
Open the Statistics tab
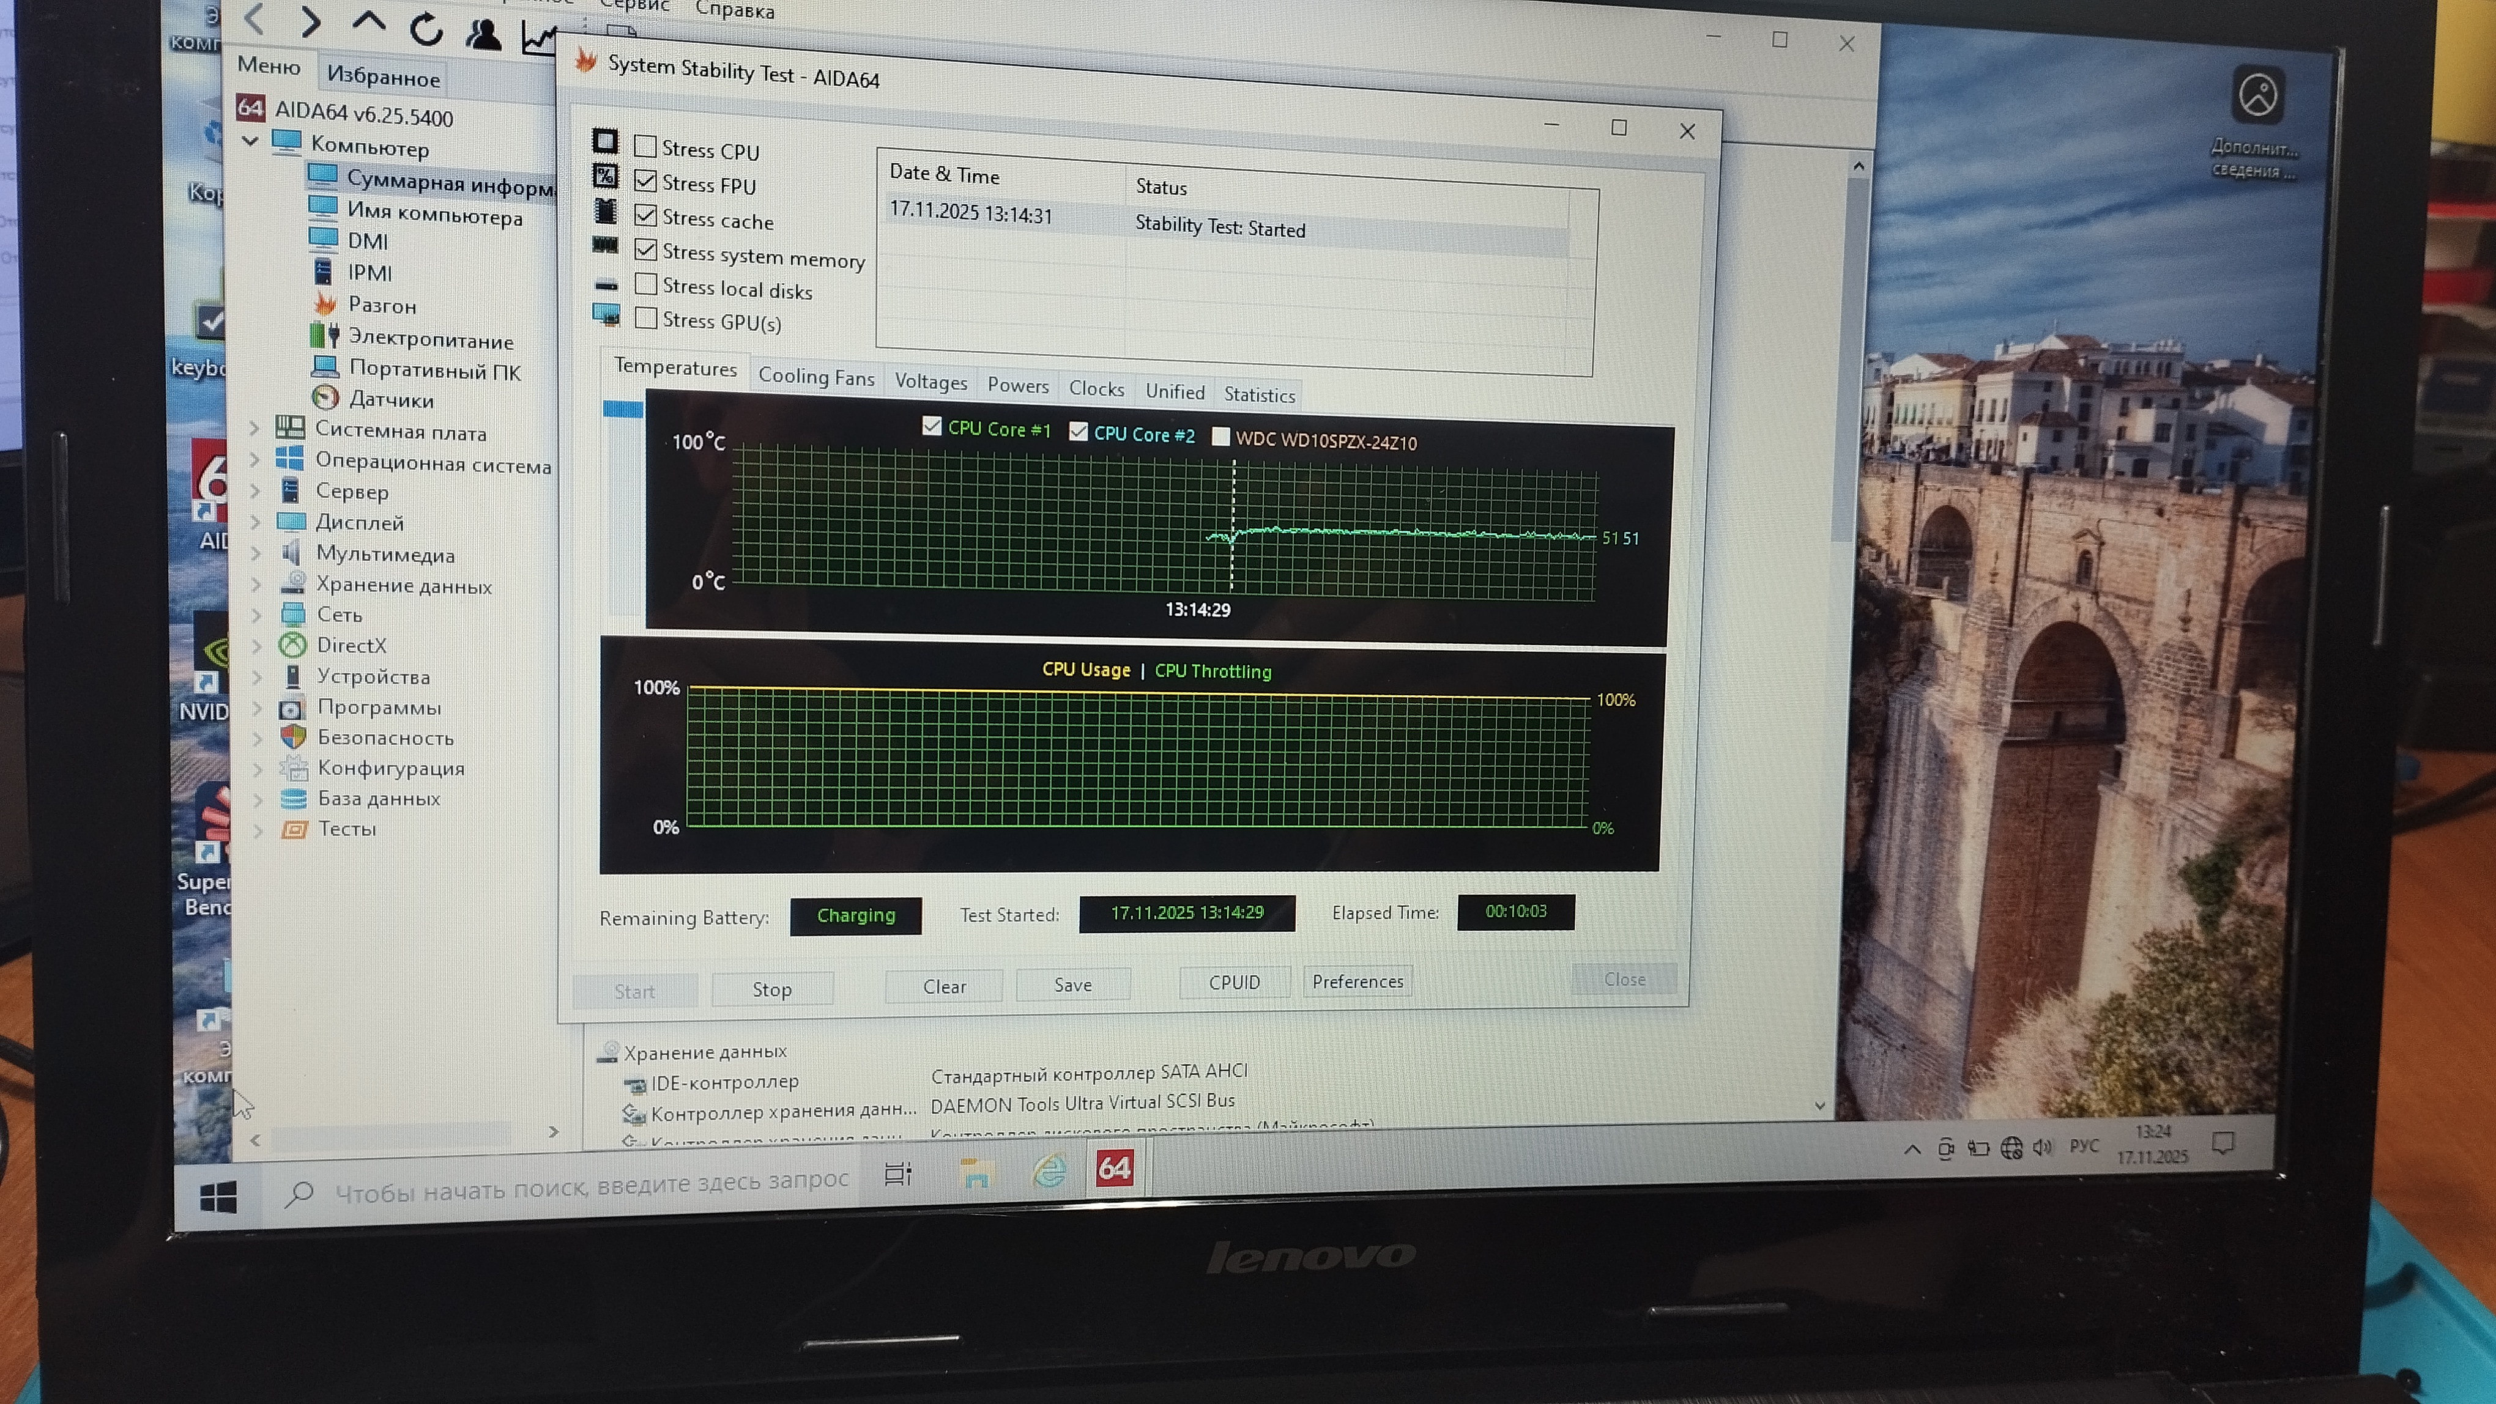[1258, 394]
